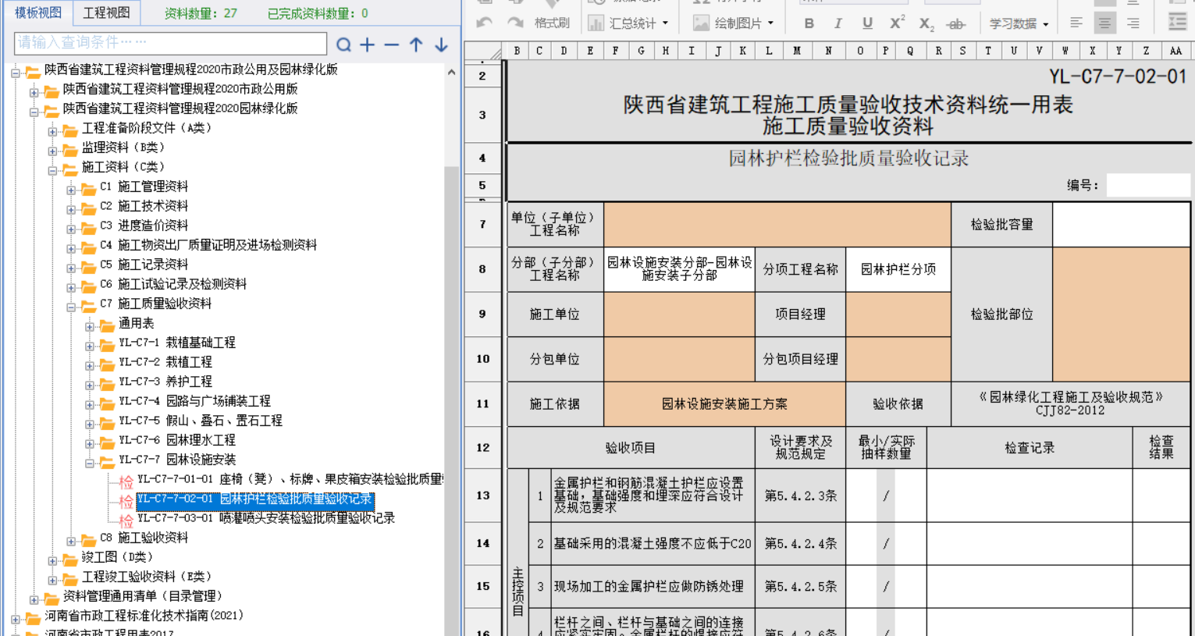This screenshot has height=636, width=1195.
Task: Select 通用表 folder
Action: [136, 323]
